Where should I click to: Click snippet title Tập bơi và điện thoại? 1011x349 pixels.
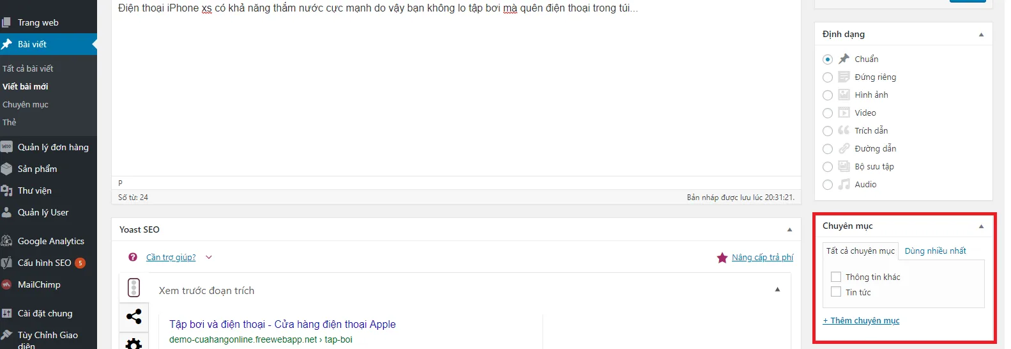282,325
